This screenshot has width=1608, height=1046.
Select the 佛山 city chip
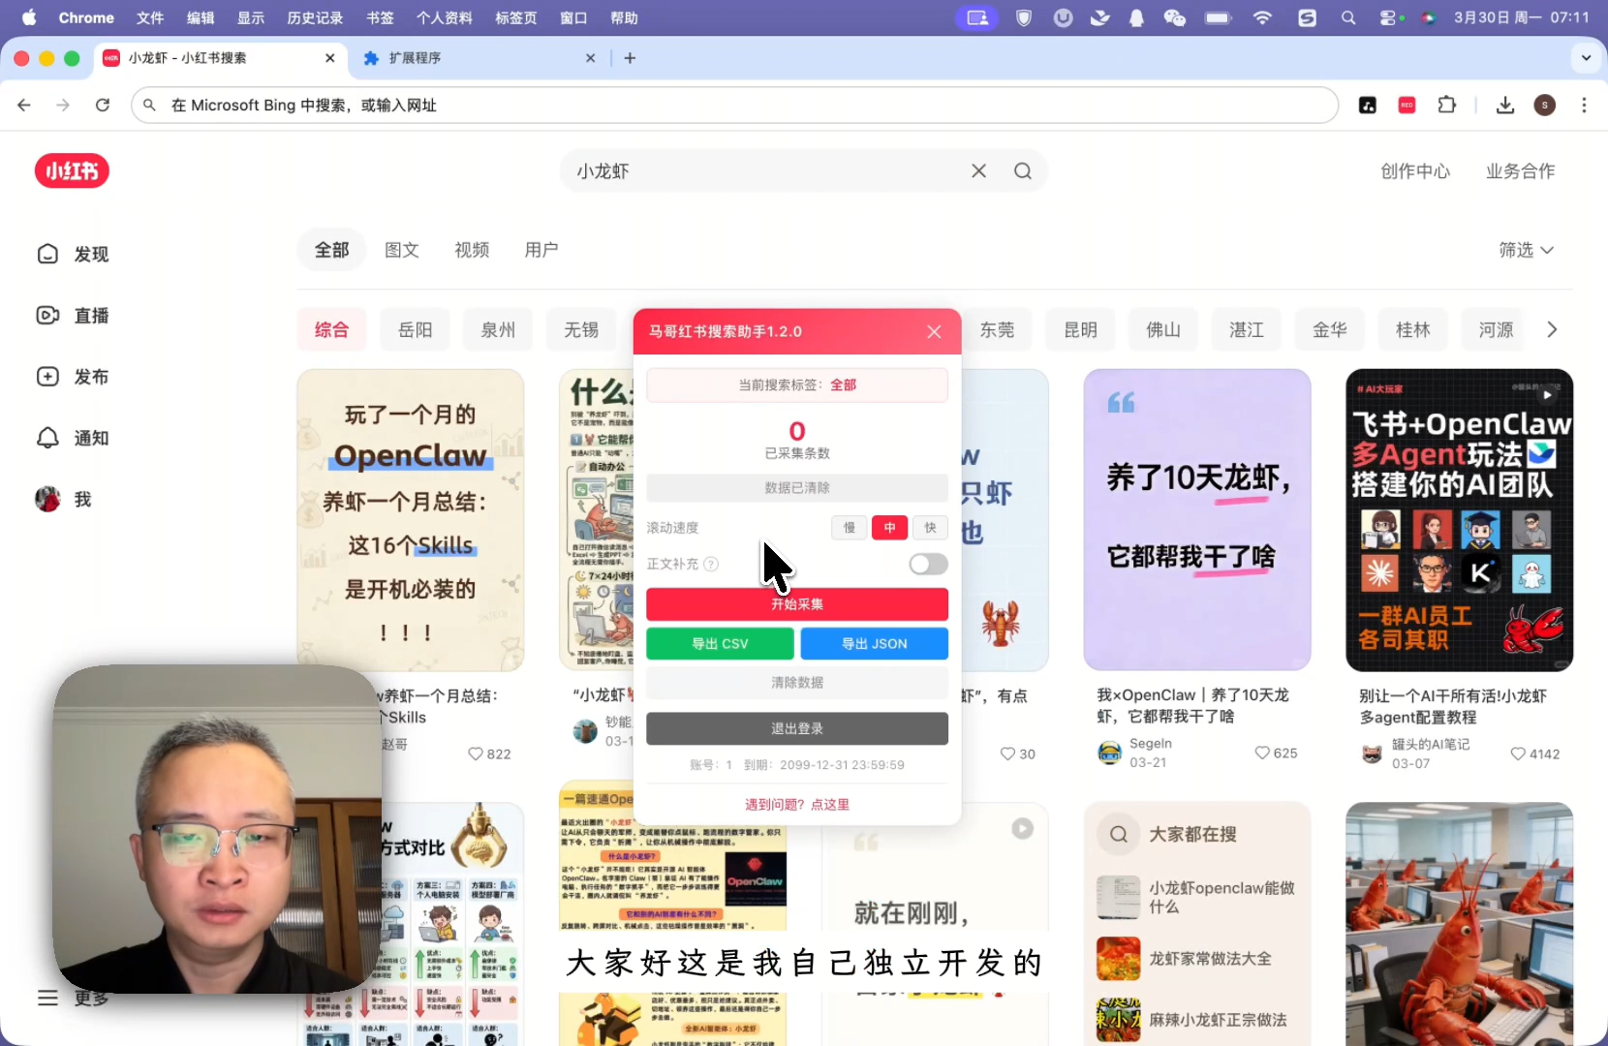1163,329
